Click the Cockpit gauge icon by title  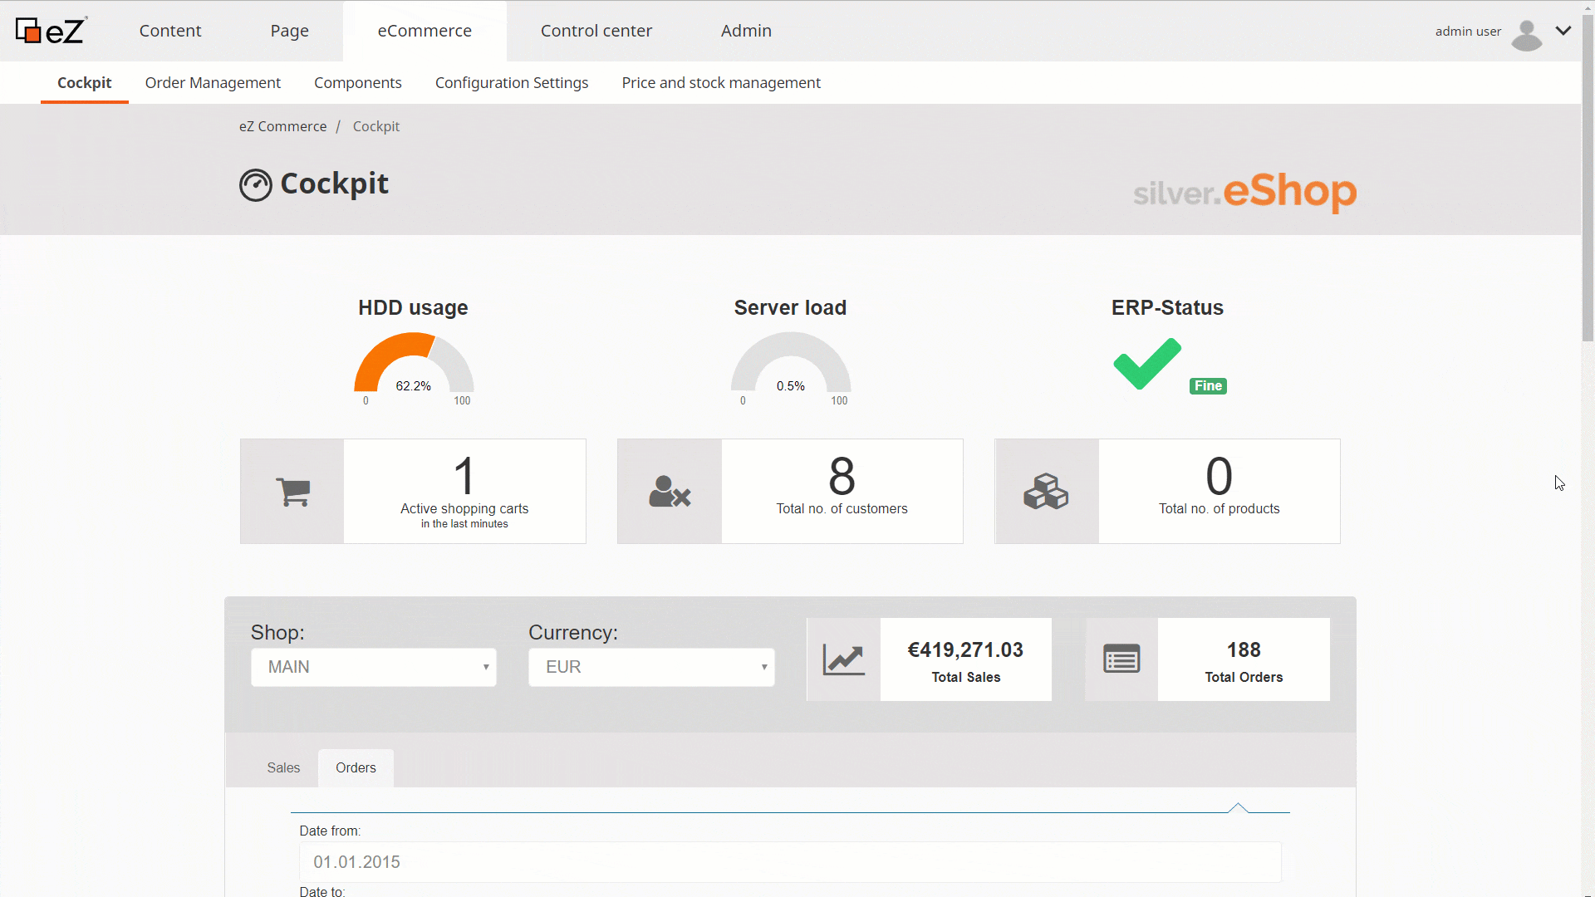point(256,184)
